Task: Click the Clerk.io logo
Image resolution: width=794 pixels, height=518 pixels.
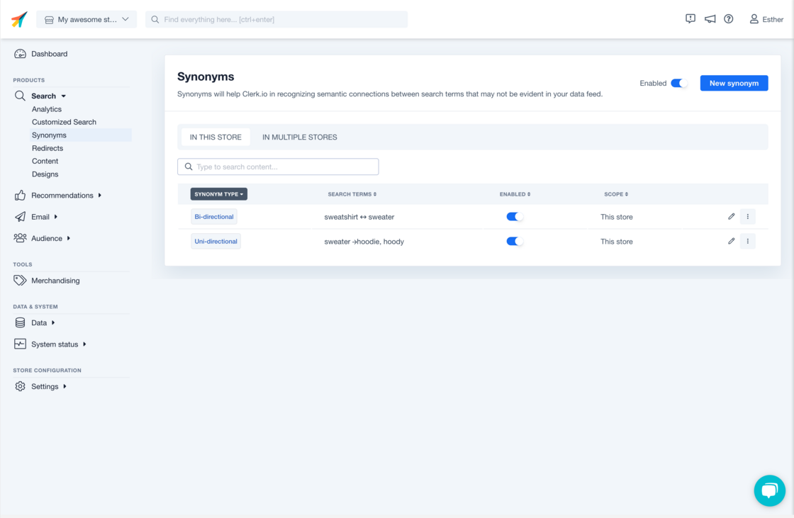Action: 19,19
